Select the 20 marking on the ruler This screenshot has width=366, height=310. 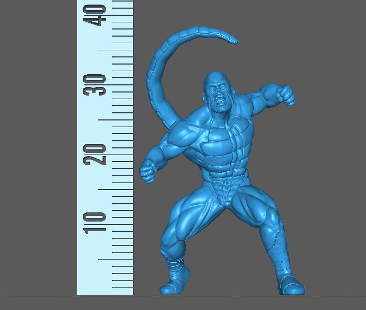pyautogui.click(x=96, y=154)
